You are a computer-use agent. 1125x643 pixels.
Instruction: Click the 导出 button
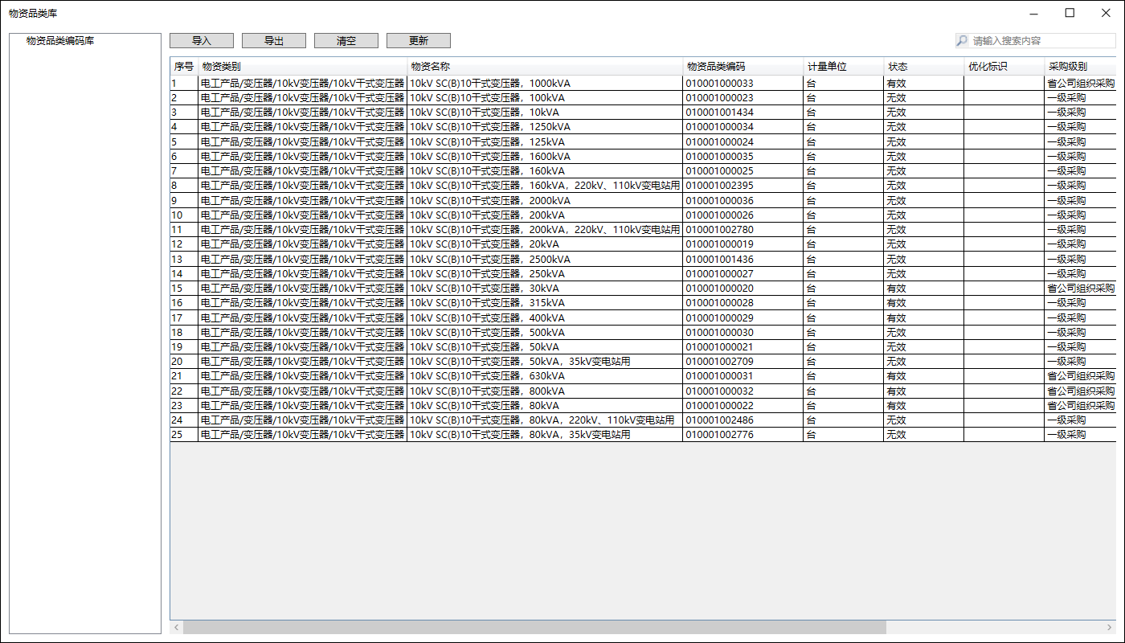click(x=273, y=41)
